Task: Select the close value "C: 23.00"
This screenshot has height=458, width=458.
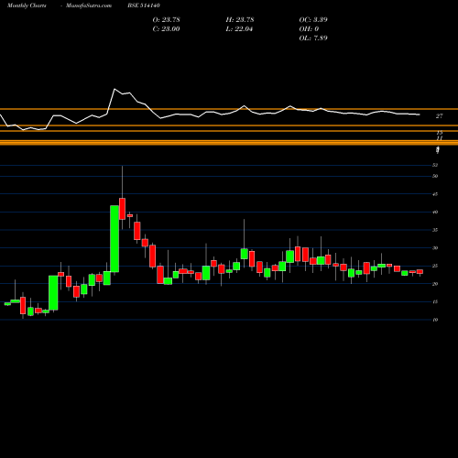Action: tap(166, 29)
